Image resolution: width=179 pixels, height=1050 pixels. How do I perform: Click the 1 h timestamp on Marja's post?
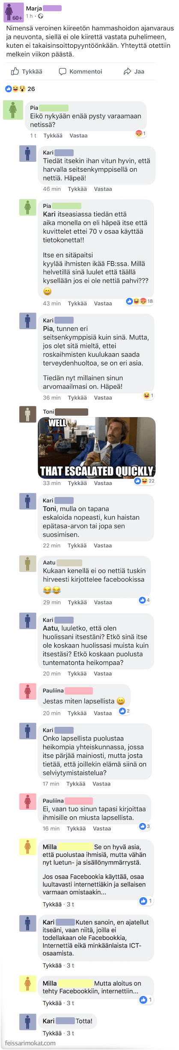(29, 16)
